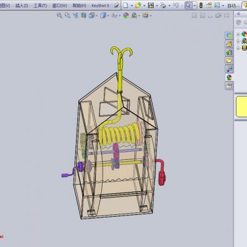Click the Options icon in the toolbar
This screenshot has height=247, width=247.
[217, 6]
